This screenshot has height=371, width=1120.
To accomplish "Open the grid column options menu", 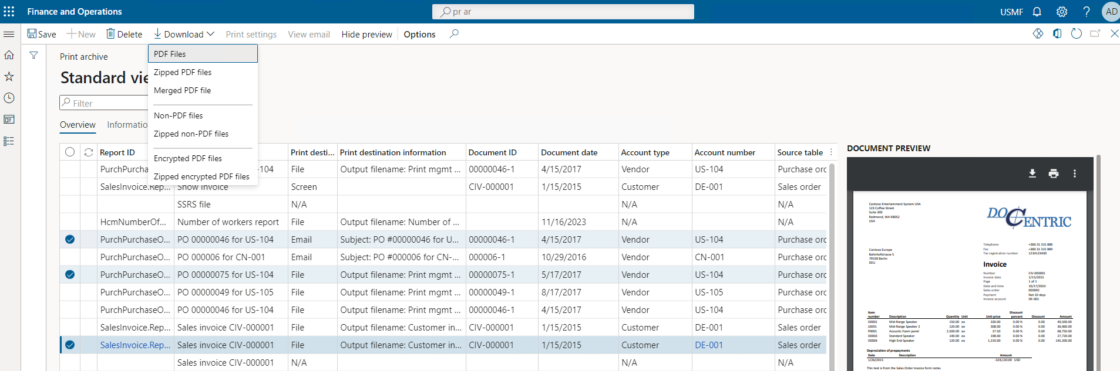I will 831,152.
